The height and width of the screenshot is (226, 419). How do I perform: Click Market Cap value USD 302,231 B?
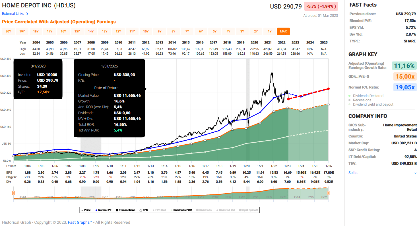404,143
